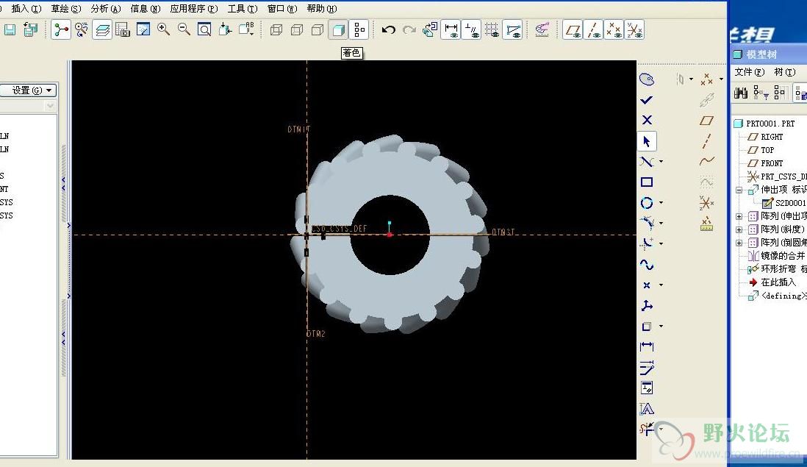Select the Circle sketch tool
The height and width of the screenshot is (467, 807).
click(x=647, y=203)
